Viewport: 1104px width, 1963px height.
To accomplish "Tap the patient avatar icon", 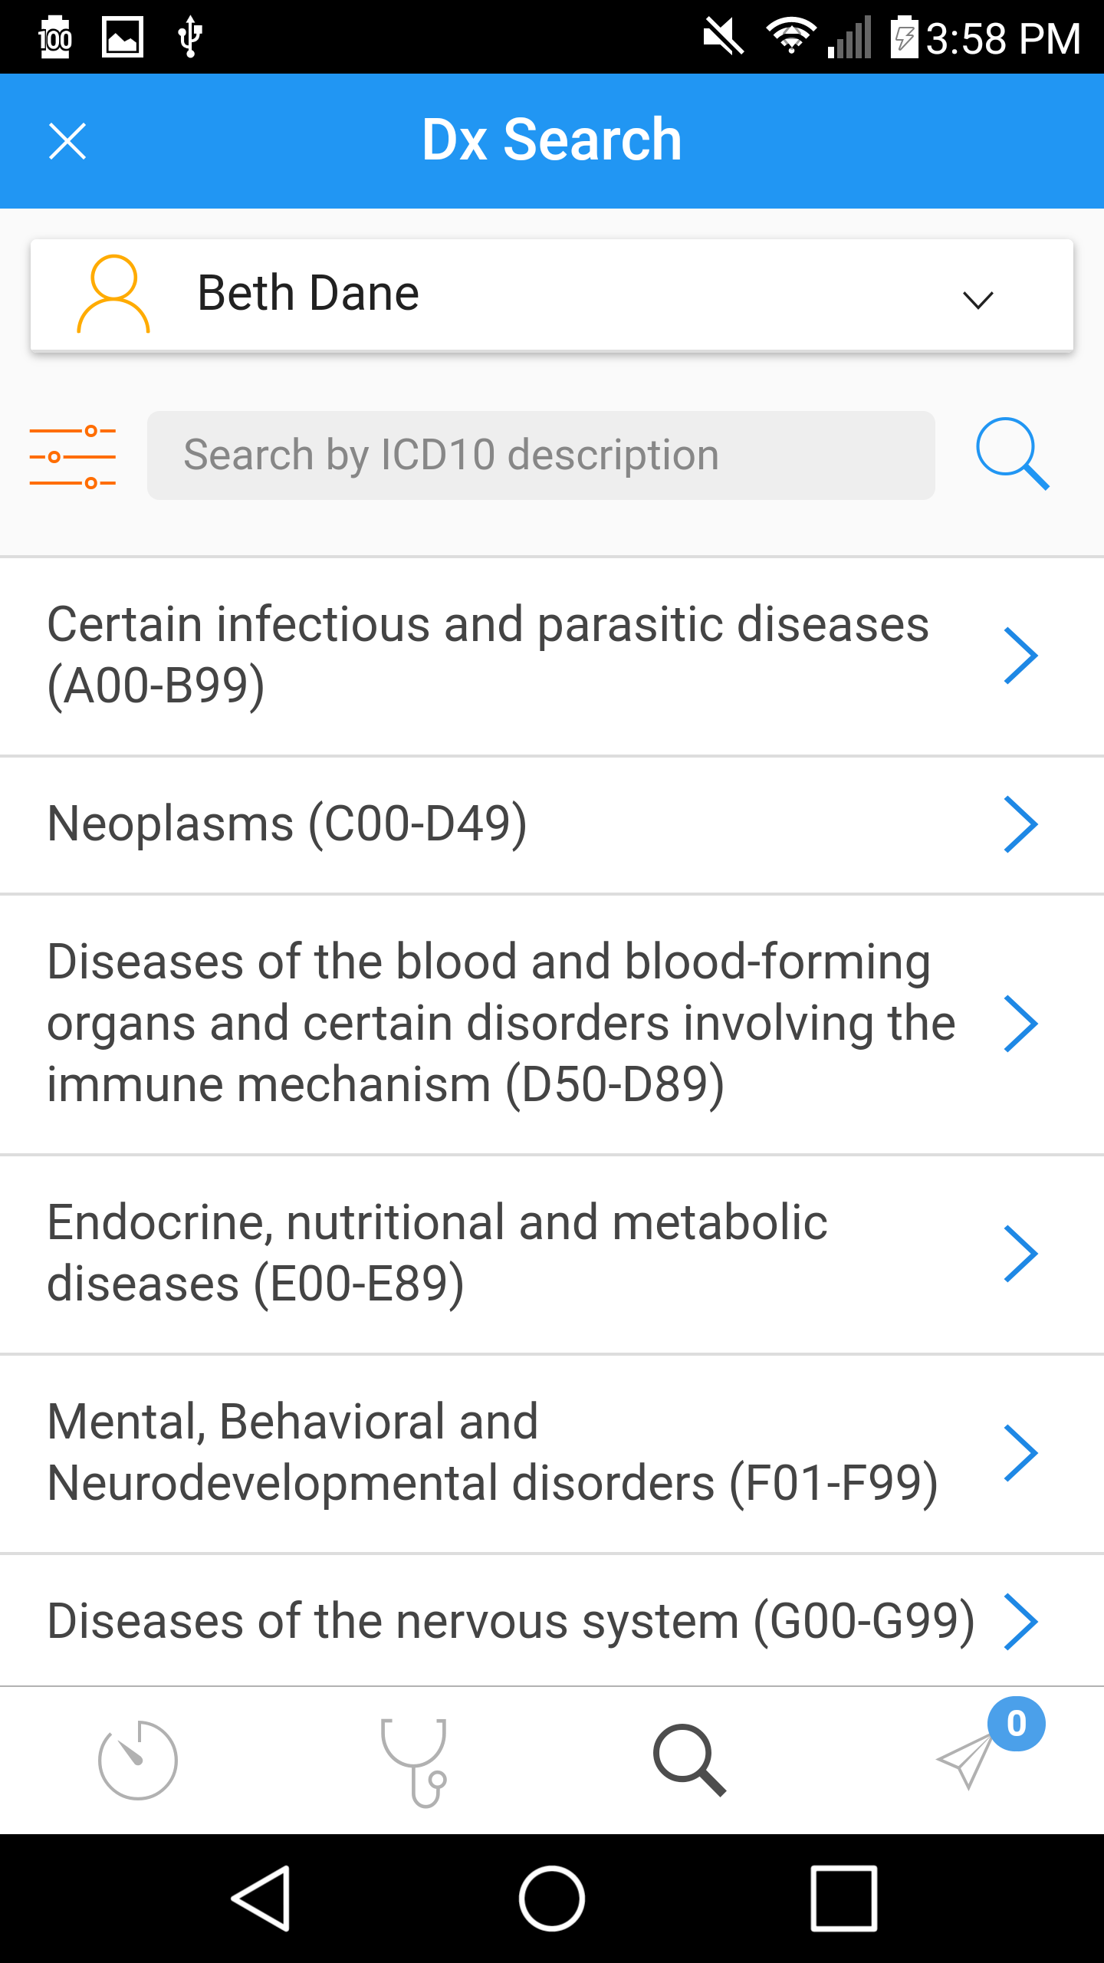I will pyautogui.click(x=113, y=294).
